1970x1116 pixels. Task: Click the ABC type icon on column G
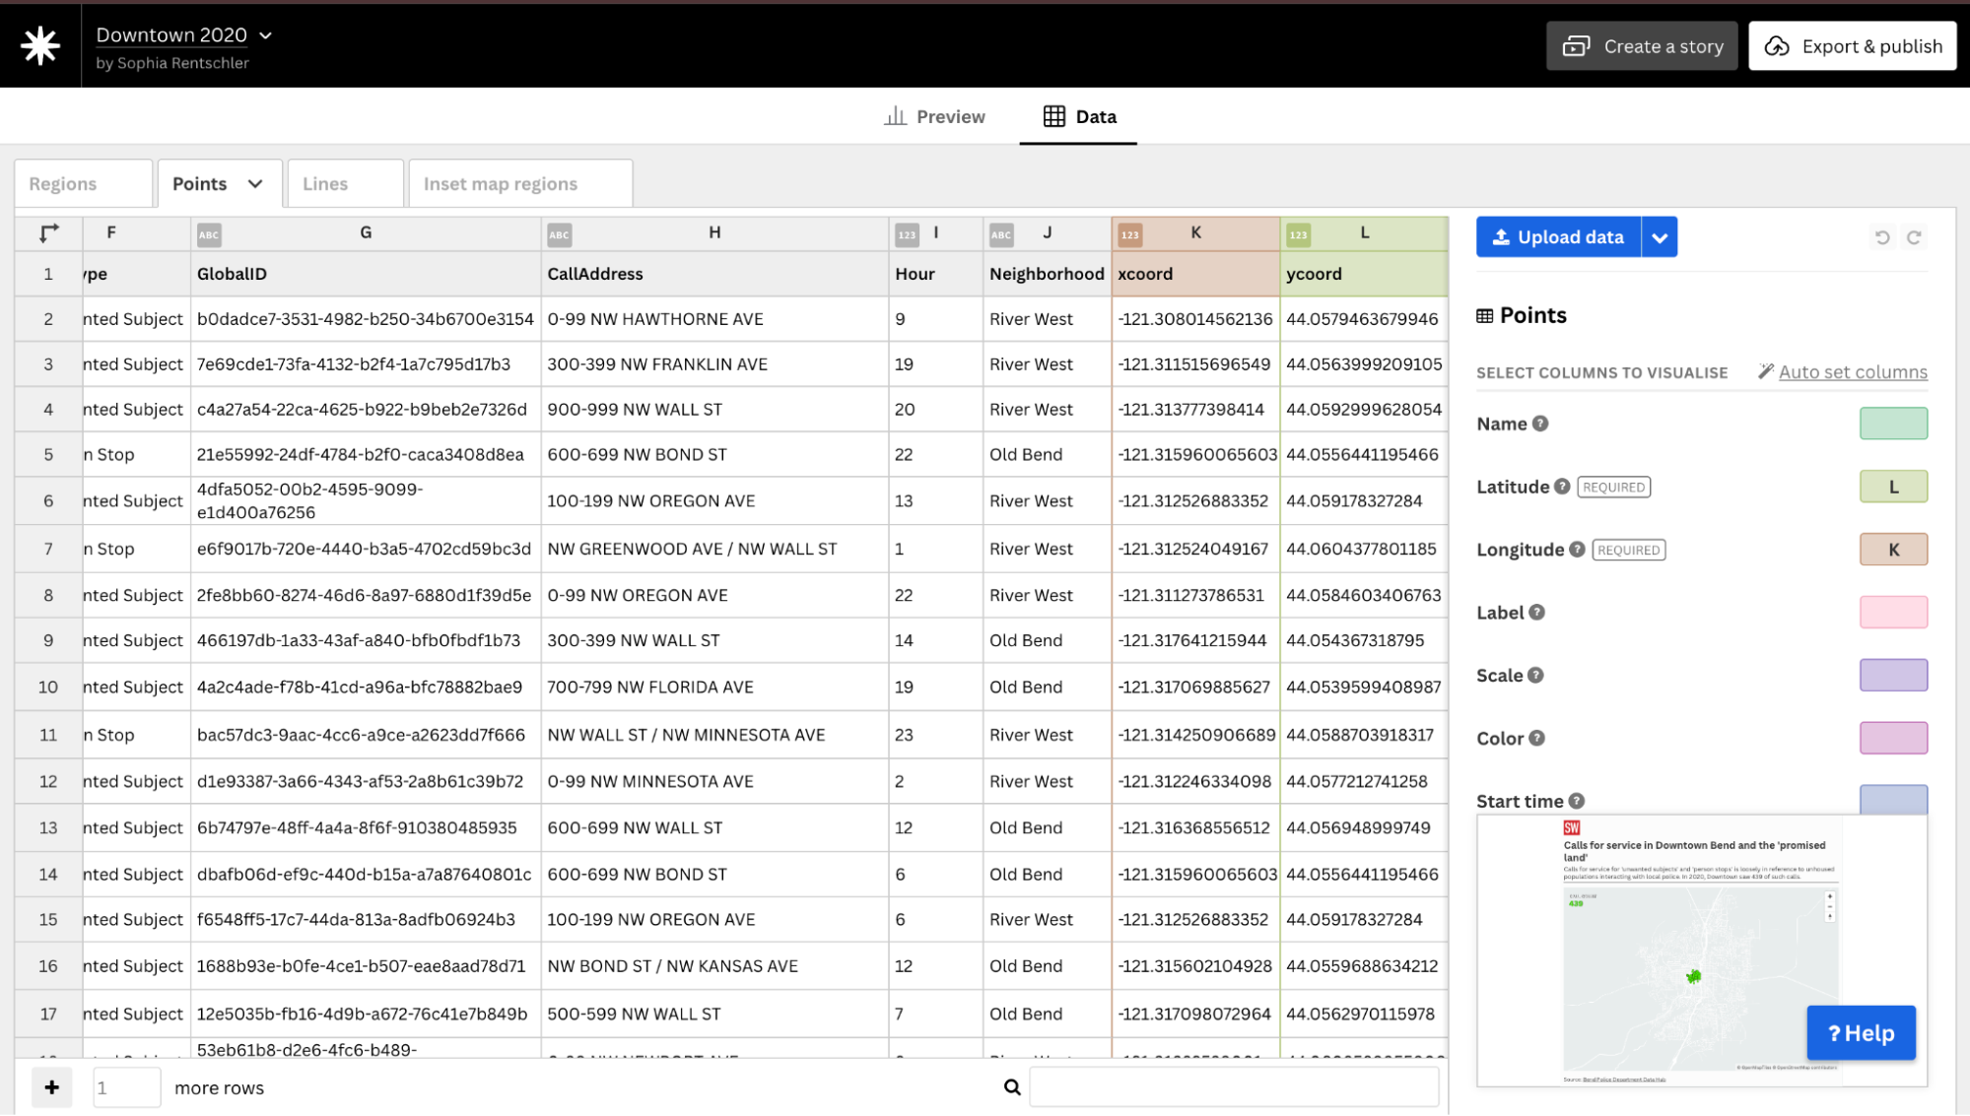pos(209,234)
